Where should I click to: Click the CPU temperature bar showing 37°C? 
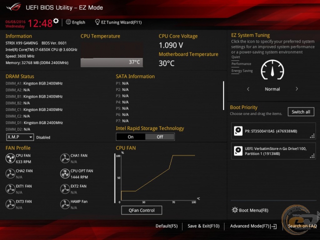point(111,62)
